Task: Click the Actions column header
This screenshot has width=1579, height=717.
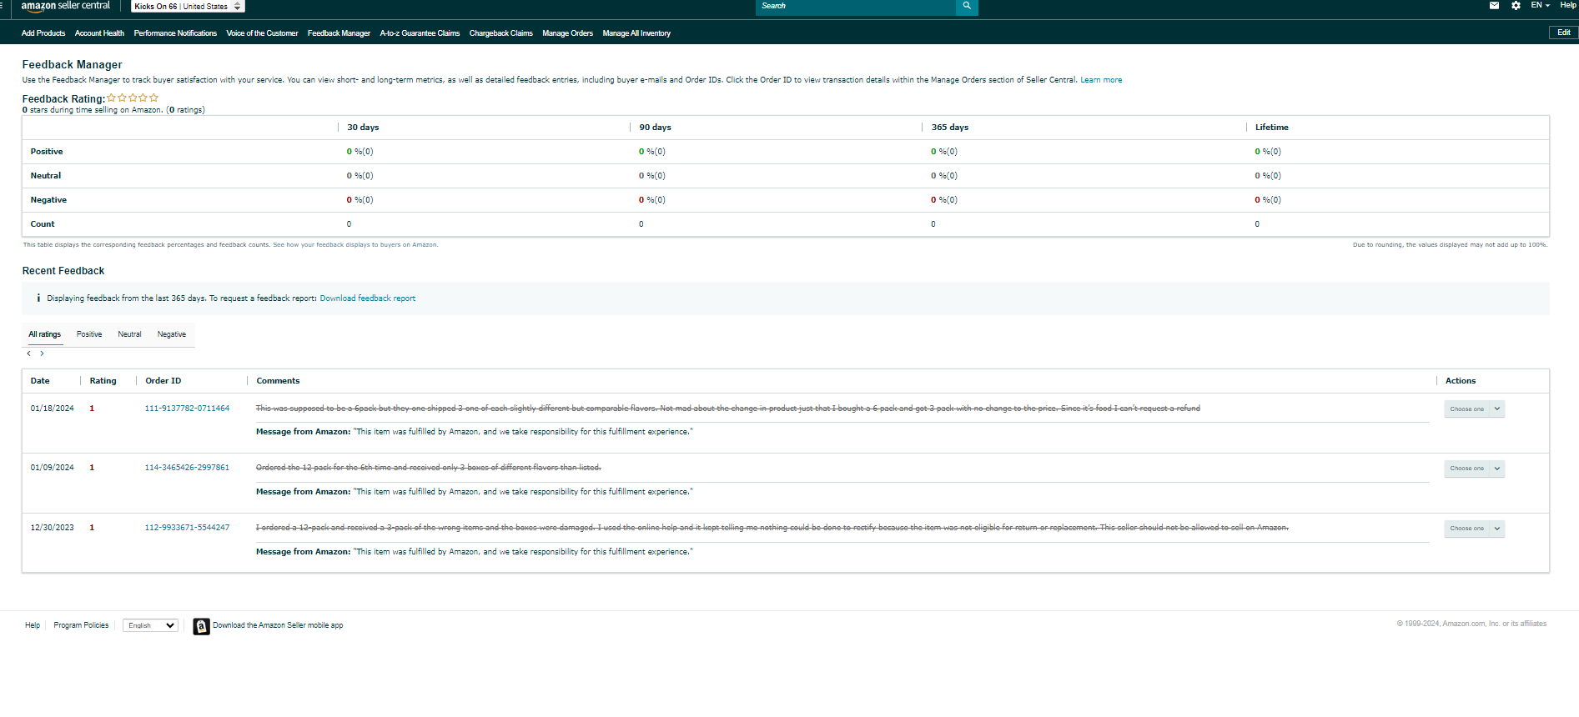Action: point(1460,381)
